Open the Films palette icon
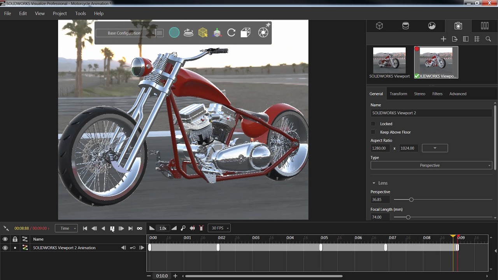Viewport: 498px width, 280px height. [484, 26]
